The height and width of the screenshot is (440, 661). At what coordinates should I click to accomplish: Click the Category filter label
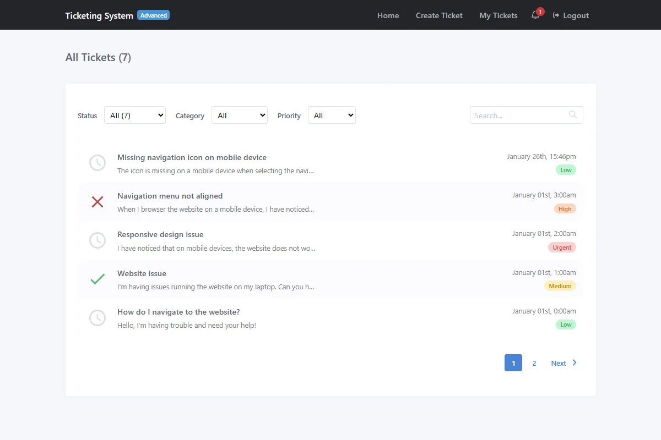190,116
